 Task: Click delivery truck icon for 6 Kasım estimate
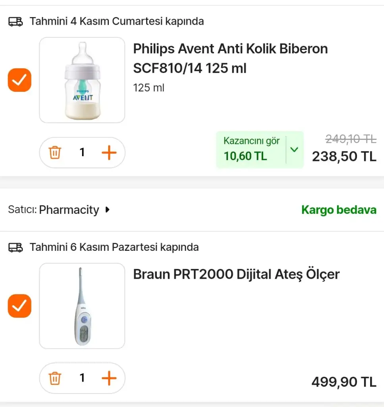[x=16, y=247]
